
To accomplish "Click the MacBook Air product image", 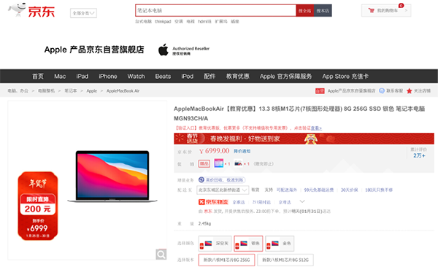I will coord(112,177).
